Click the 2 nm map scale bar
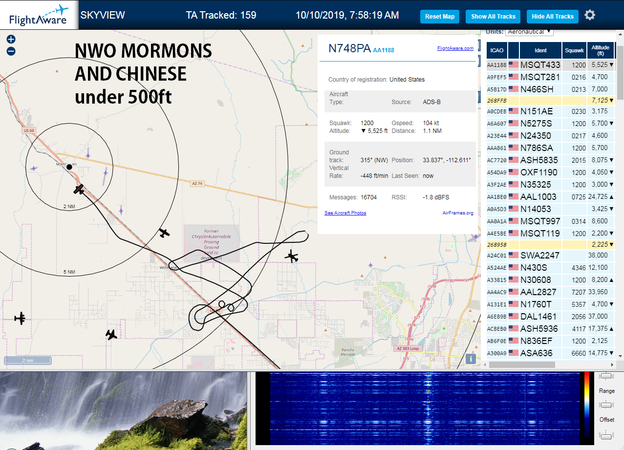The image size is (624, 450). [28, 361]
